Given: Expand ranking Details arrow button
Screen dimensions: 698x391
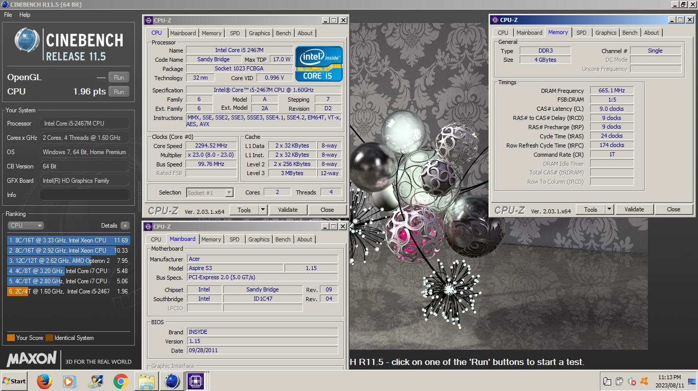Looking at the screenshot, I should point(125,226).
